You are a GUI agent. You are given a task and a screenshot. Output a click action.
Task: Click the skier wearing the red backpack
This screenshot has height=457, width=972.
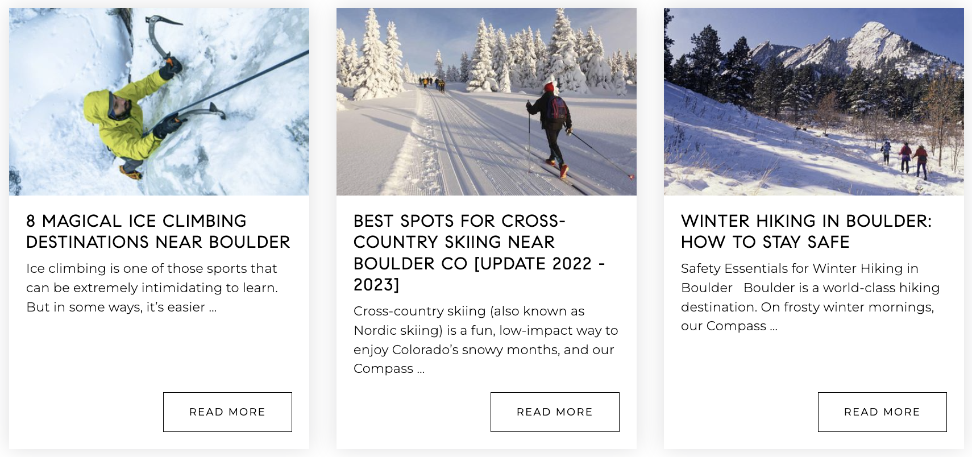point(551,125)
